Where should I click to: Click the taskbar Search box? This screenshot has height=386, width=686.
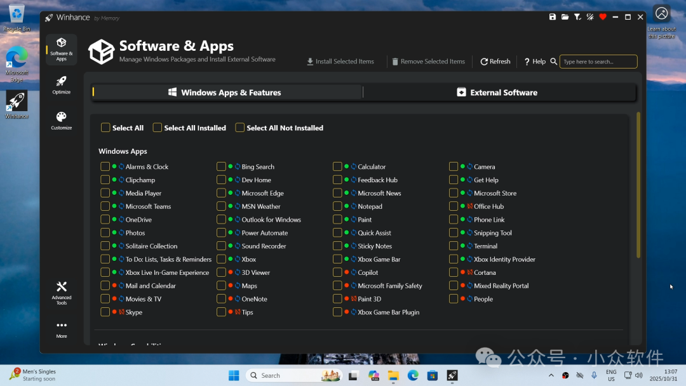point(294,375)
